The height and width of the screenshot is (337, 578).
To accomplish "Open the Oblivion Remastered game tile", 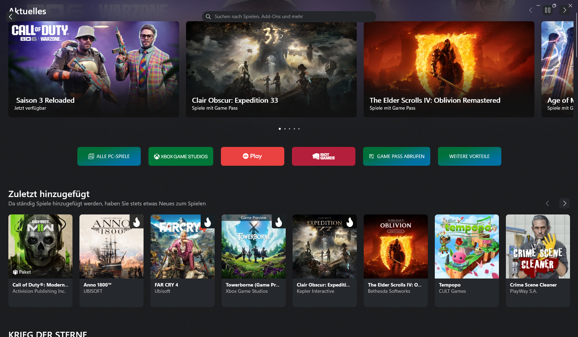I will pyautogui.click(x=396, y=260).
